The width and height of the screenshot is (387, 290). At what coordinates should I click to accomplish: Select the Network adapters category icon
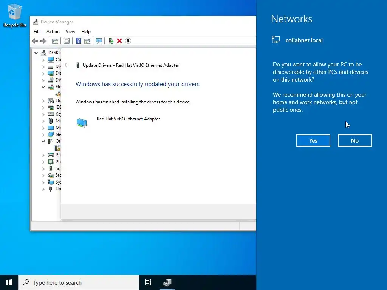pos(51,134)
